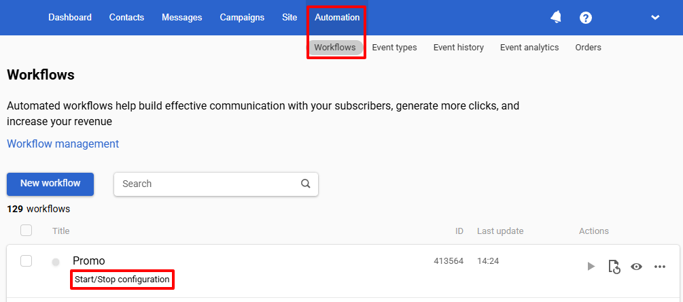The width and height of the screenshot is (683, 302).
Task: Open more actions for Promo workflow
Action: [x=660, y=266]
